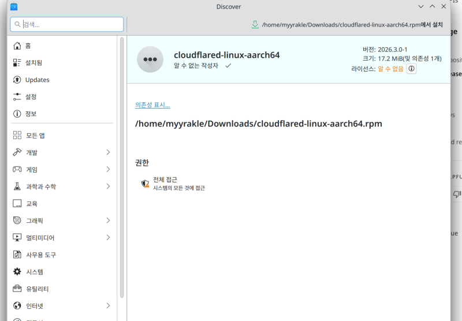Click the magnifier icon in search box
462x321 pixels.
pos(18,24)
